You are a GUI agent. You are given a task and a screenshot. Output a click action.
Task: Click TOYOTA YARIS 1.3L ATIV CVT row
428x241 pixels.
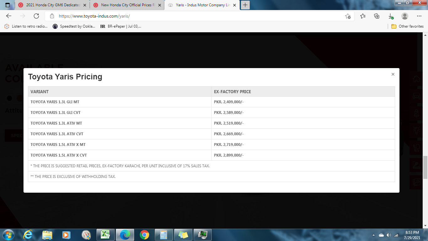pos(211,134)
